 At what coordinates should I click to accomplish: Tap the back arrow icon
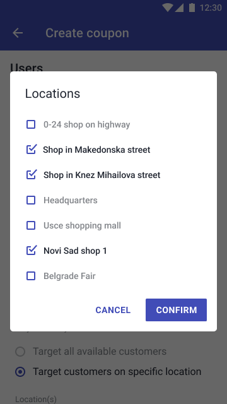(x=18, y=33)
